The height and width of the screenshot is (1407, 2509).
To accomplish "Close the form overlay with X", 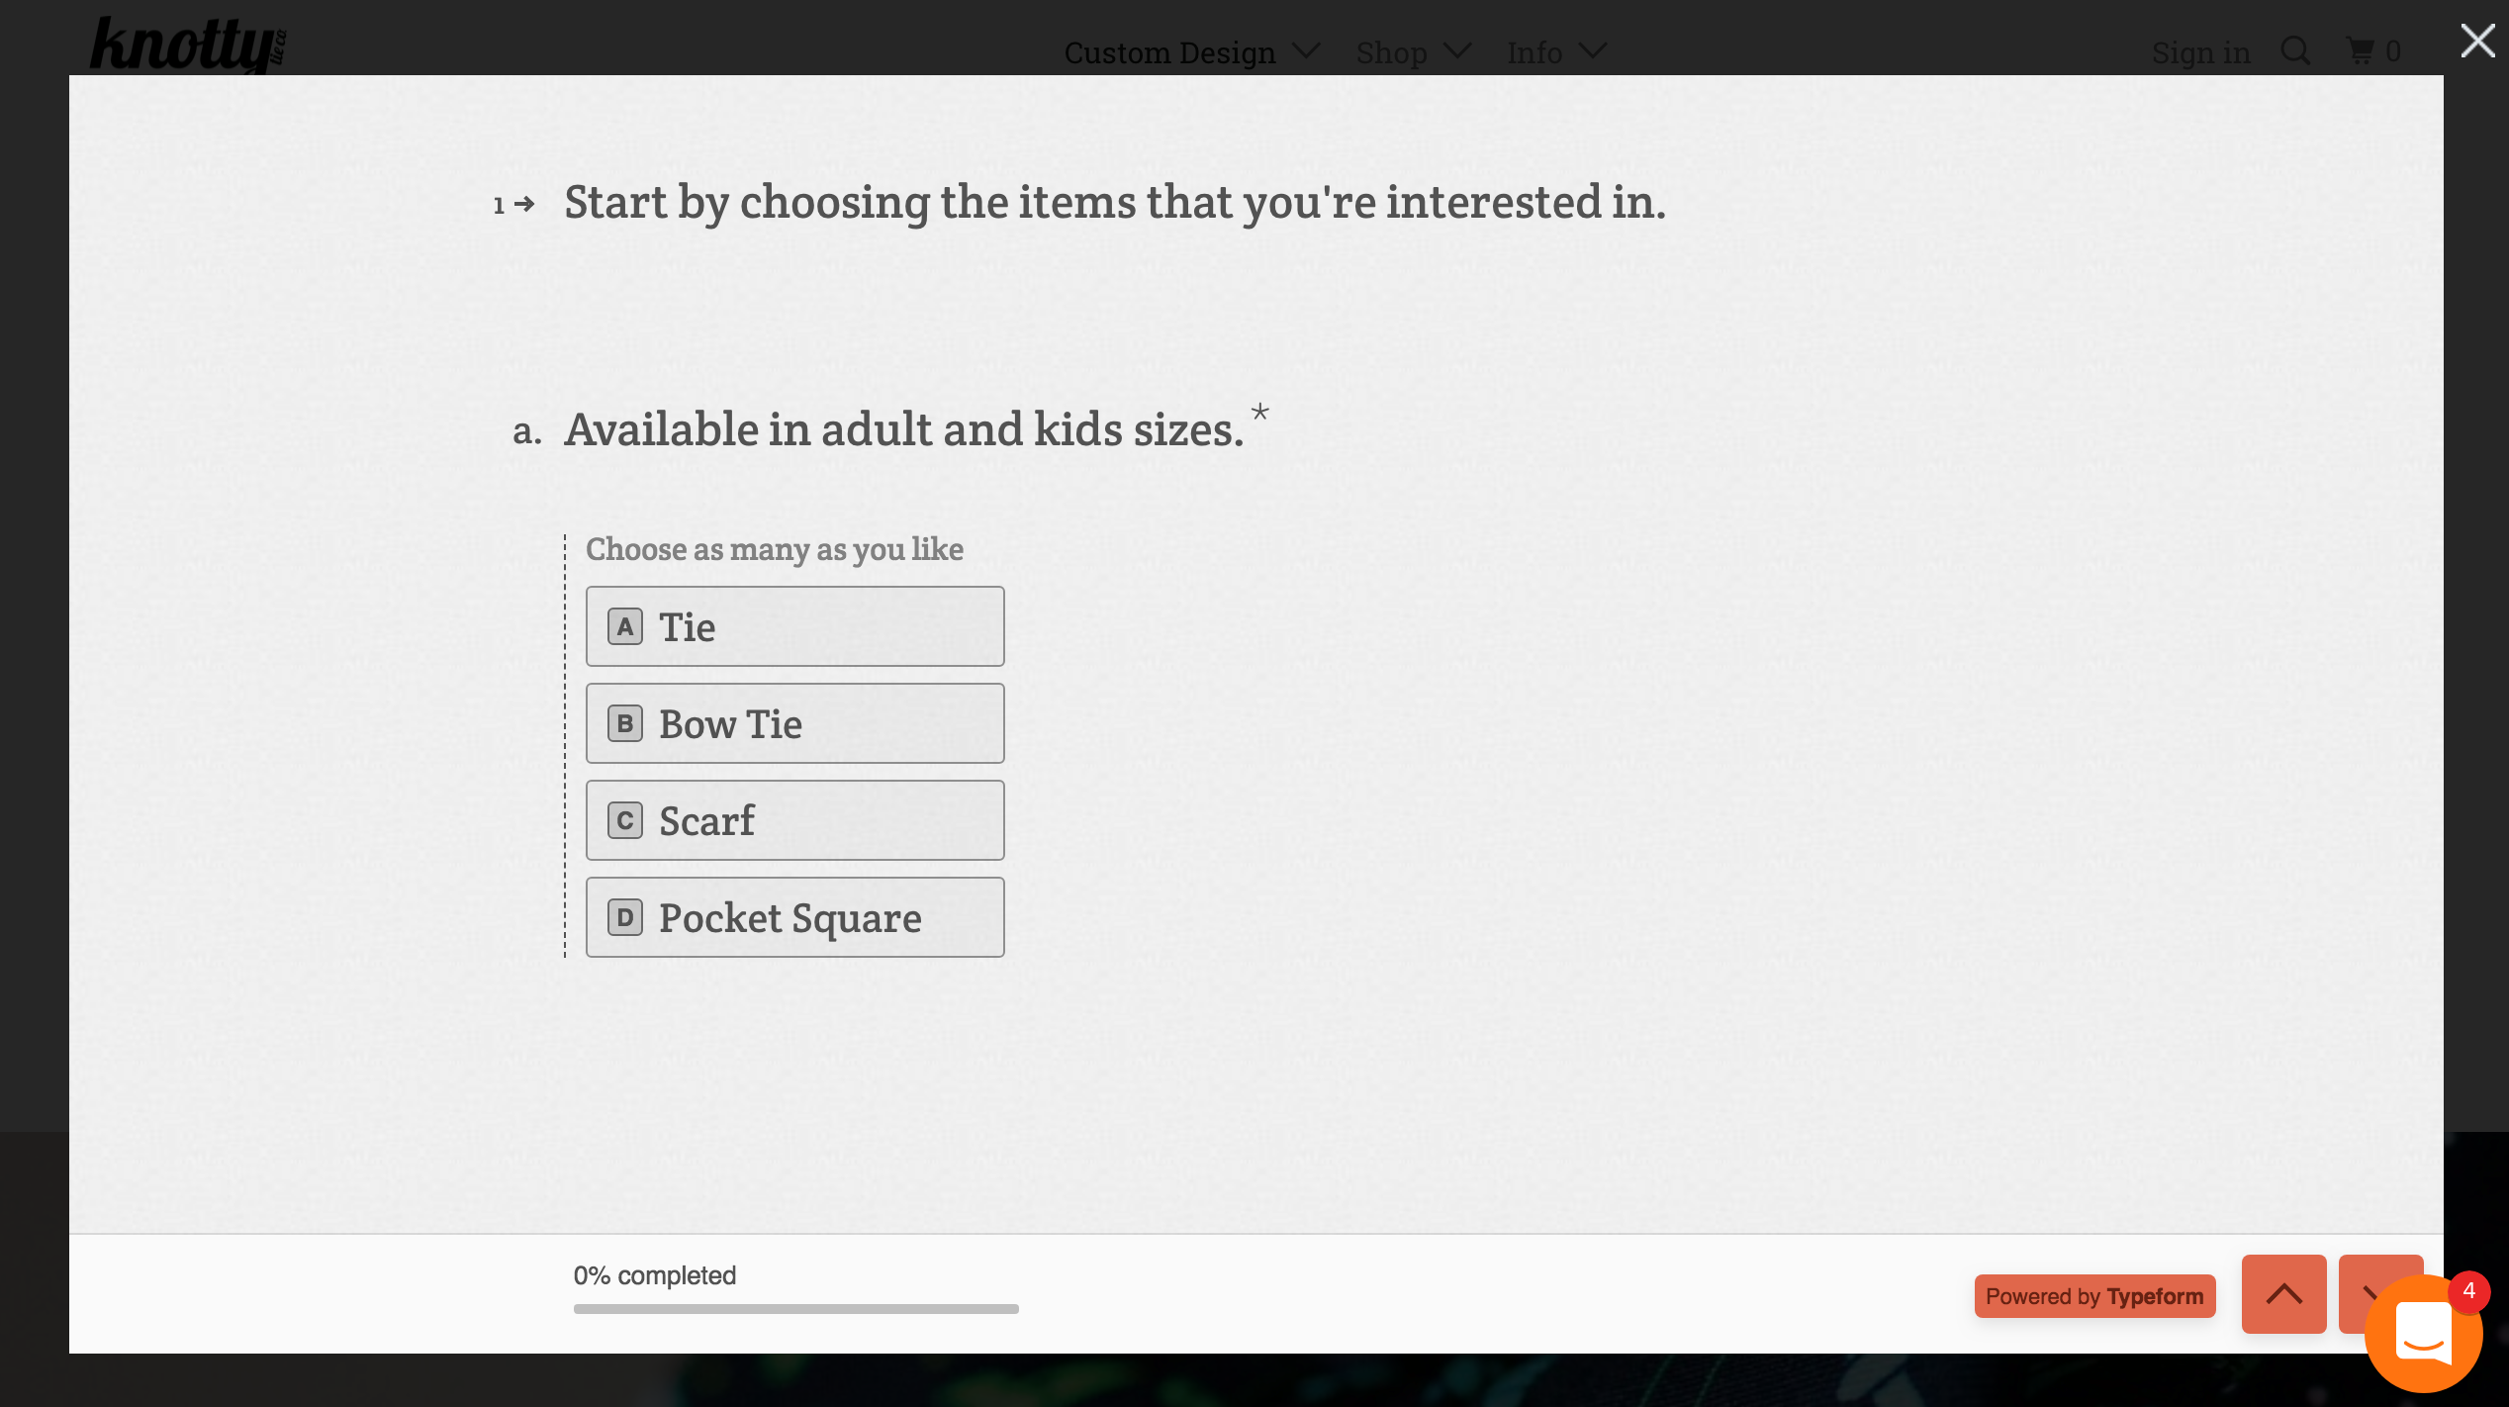I will tap(2477, 41).
